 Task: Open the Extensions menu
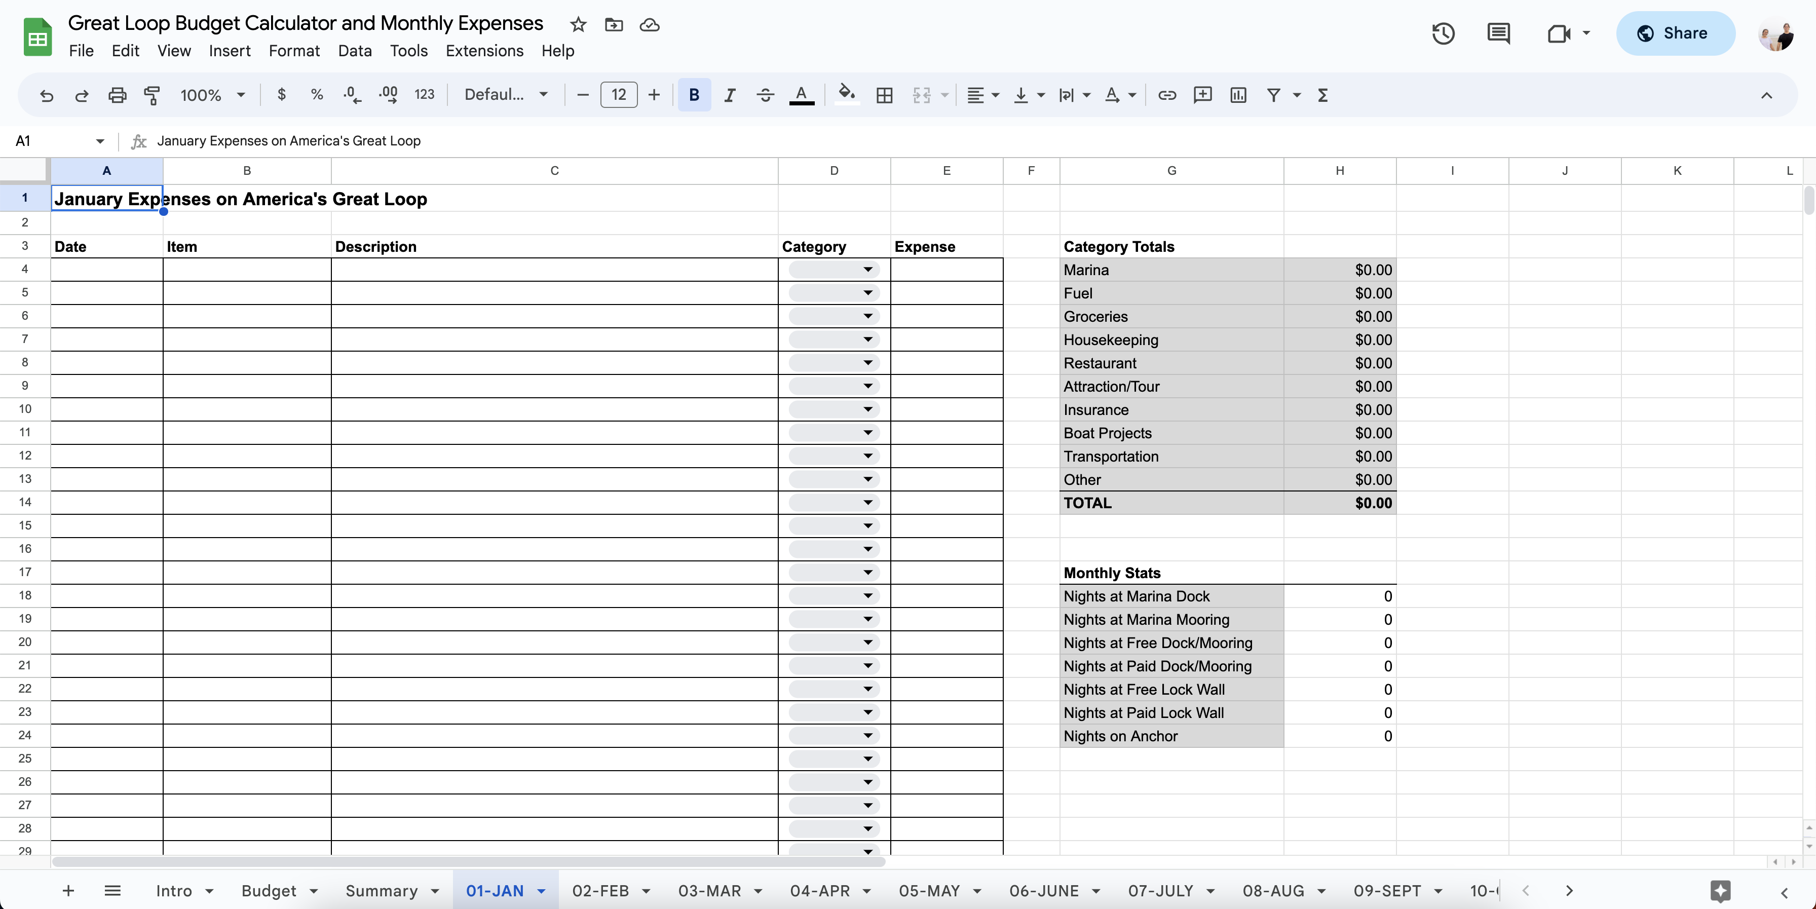click(484, 51)
